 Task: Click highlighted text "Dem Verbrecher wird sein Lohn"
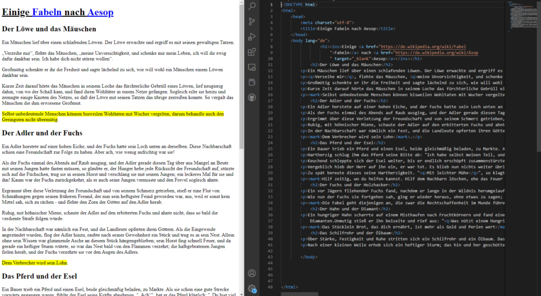pos(35,262)
